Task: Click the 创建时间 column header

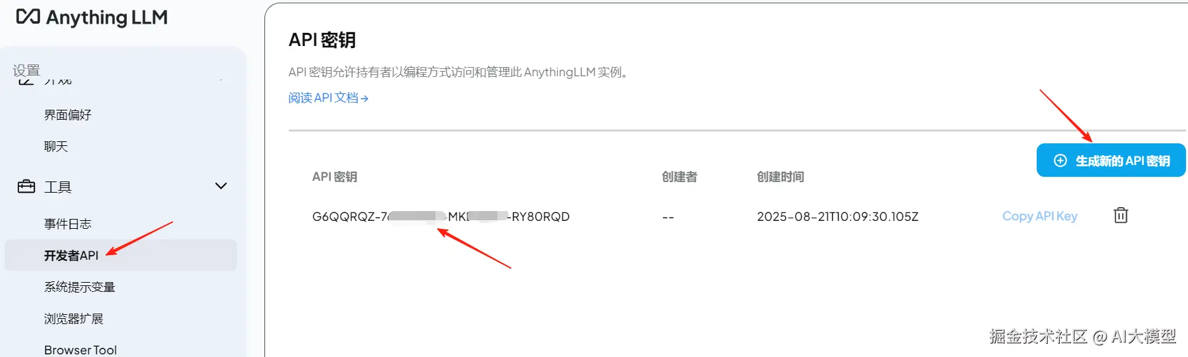Action: (780, 177)
